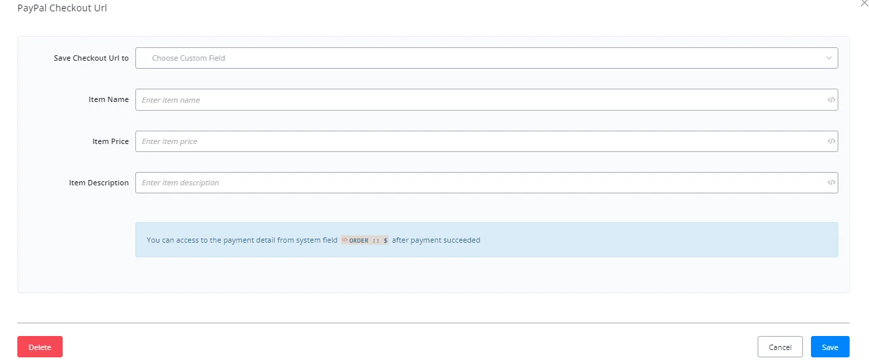Click the PayPal Checkout Url title
The width and height of the screenshot is (869, 364).
tap(62, 9)
